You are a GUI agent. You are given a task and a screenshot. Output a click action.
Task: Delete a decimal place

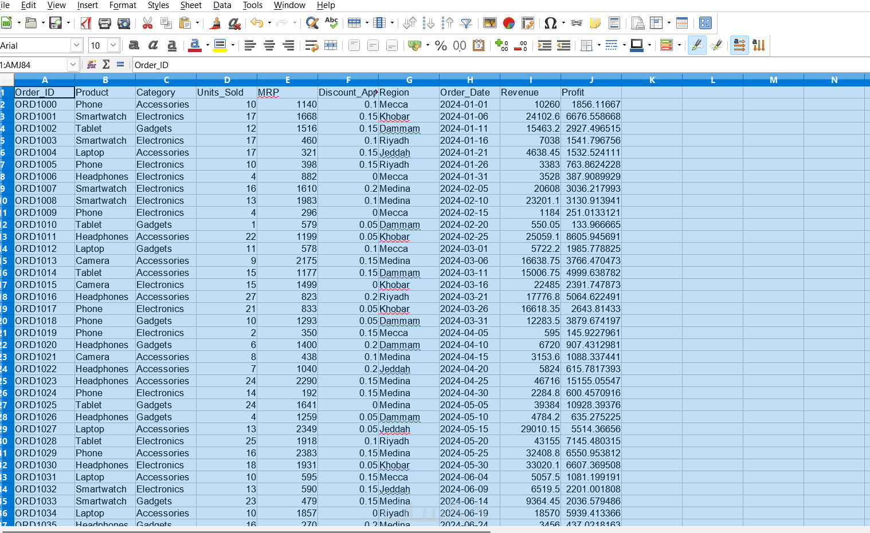click(x=520, y=45)
